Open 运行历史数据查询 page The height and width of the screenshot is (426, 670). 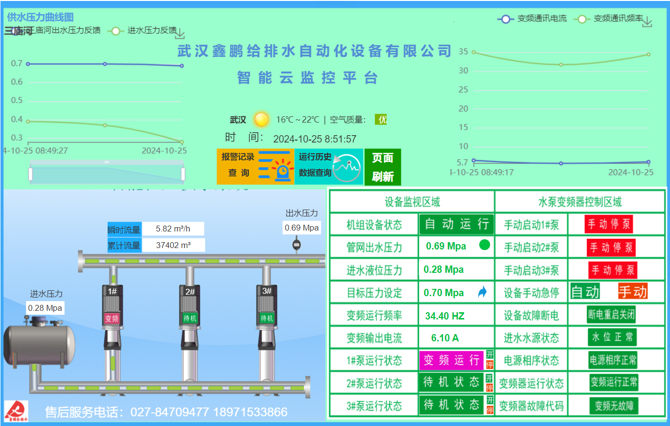329,167
